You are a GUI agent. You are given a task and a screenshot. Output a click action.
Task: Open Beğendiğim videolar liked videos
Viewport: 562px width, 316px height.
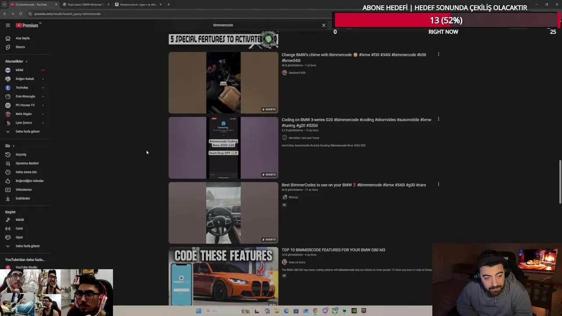[29, 181]
